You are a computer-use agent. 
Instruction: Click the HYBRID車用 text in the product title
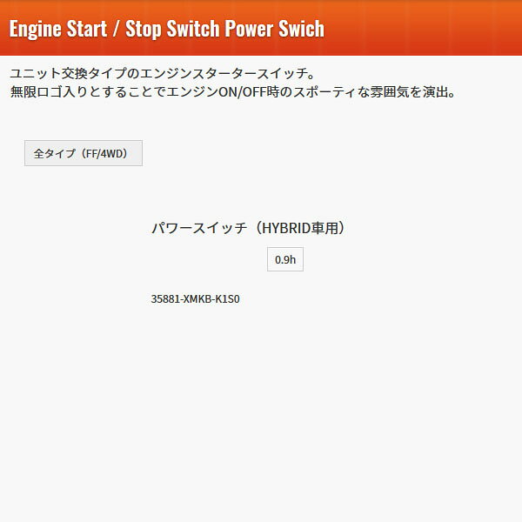(x=299, y=228)
